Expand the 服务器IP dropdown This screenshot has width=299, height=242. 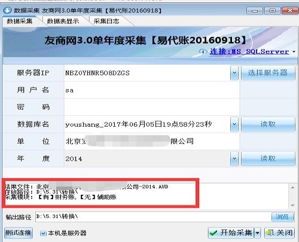pyautogui.click(x=234, y=73)
